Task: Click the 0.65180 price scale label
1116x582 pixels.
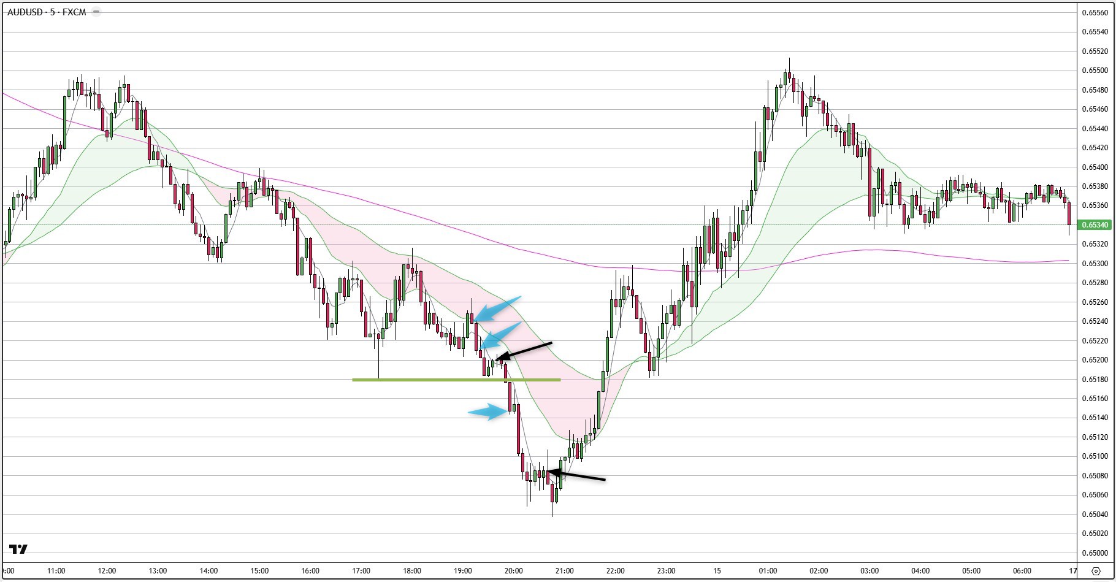Action: pyautogui.click(x=1095, y=379)
